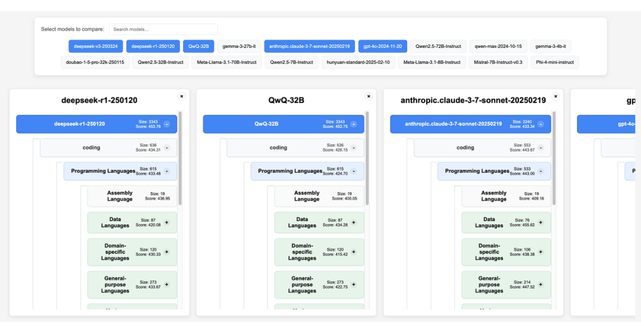The image size is (641, 333).
Task: Collapse coding node in QwQ-32B panel
Action: point(354,148)
